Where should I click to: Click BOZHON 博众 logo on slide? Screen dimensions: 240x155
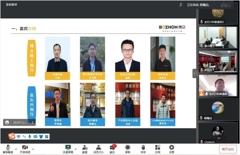click(x=172, y=28)
